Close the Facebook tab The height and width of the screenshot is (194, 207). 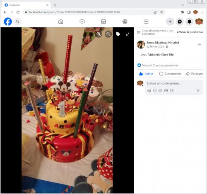[x=47, y=5]
